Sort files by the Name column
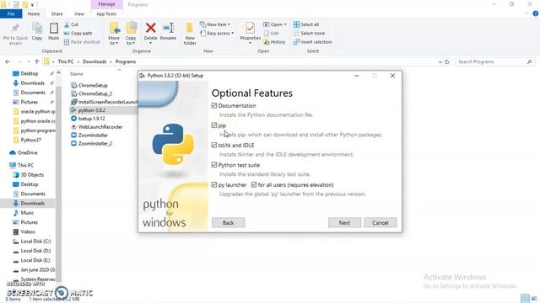540x303 pixels. click(77, 74)
